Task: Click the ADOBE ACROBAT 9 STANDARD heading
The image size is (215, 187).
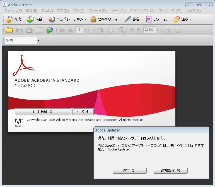Action: click(47, 80)
